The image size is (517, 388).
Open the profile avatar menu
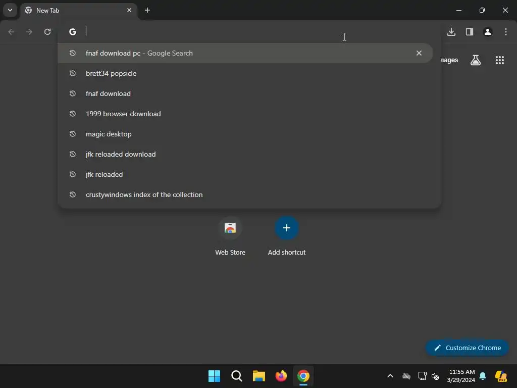point(488,32)
